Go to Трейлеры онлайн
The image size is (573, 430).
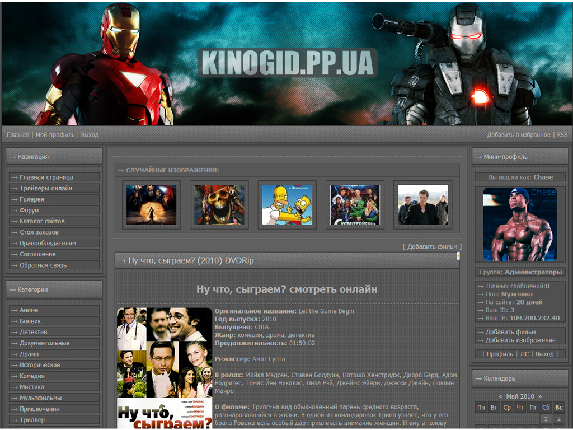click(54, 188)
